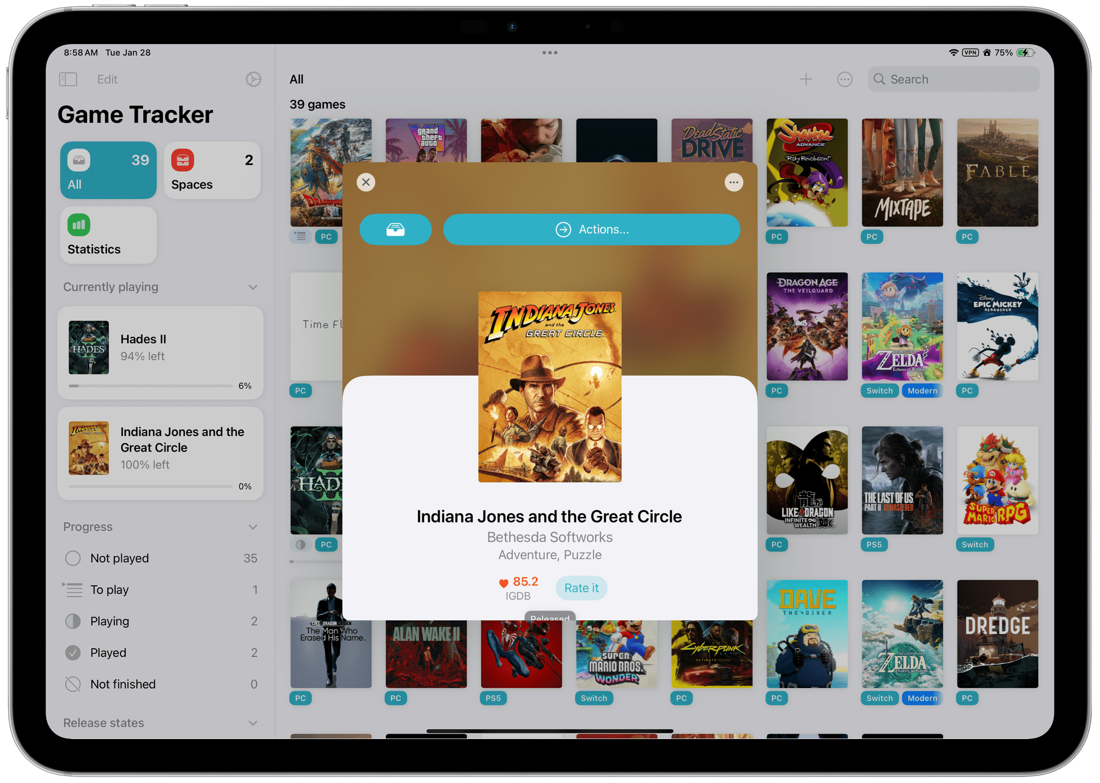This screenshot has width=1100, height=783.
Task: Filter by Not played progress
Action: point(161,559)
